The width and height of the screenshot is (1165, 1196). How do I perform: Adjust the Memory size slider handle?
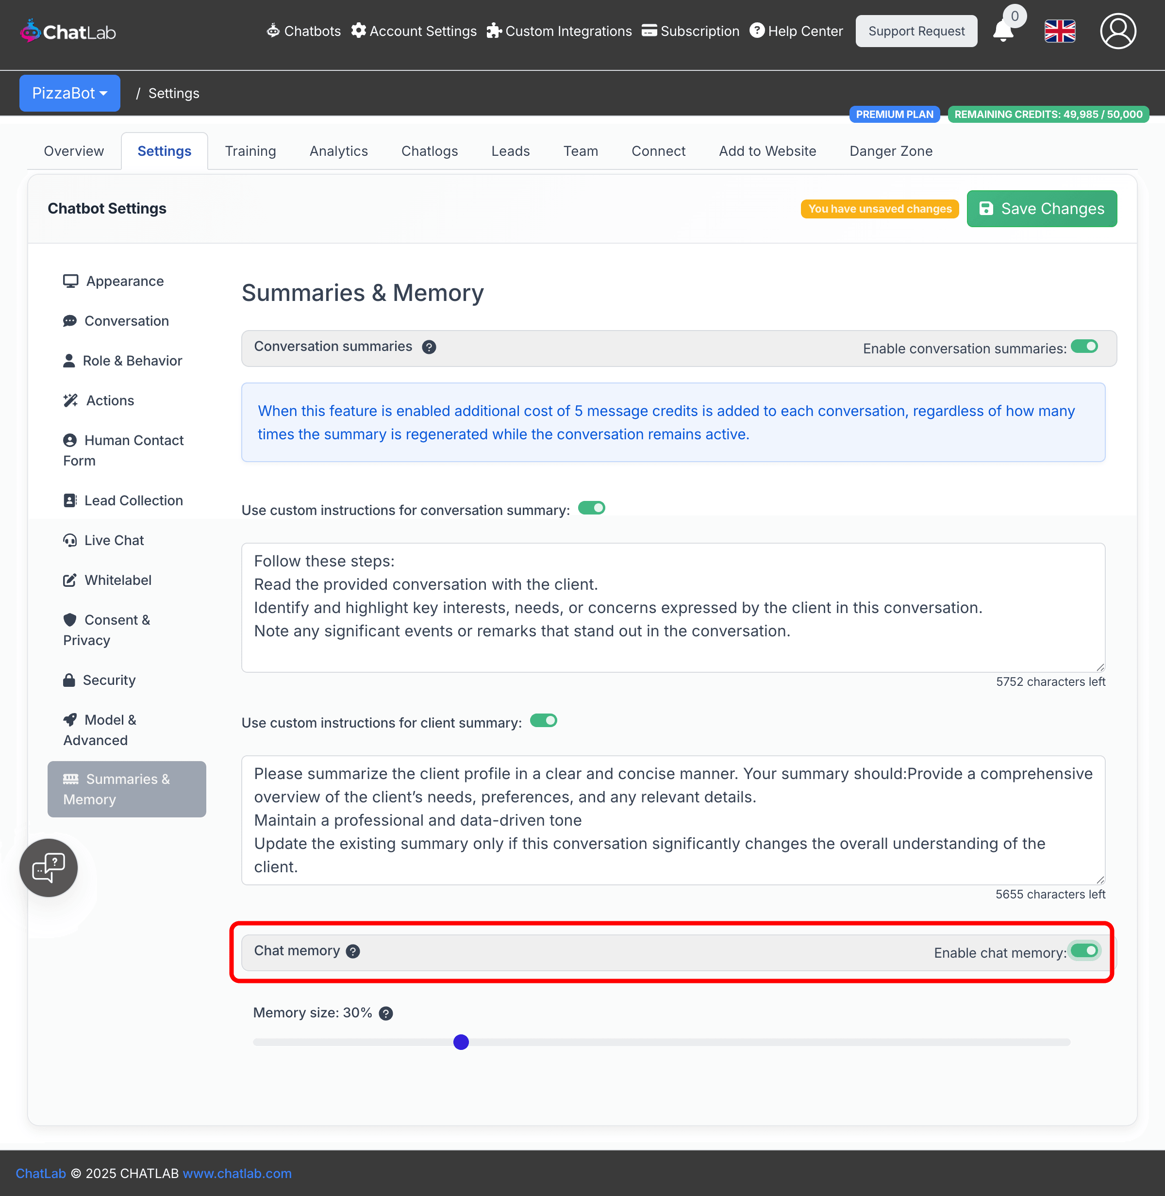[461, 1042]
